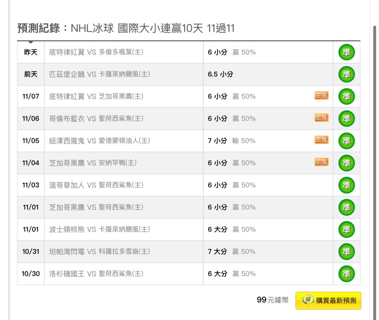This screenshot has width=379, height=320.
Task: Open the 紐澤西魔鬼 VS 愛德蒙頓油人(主) match
Action: [100, 141]
